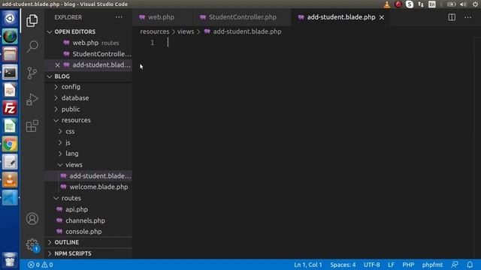Change the LF end of line sequence
The width and height of the screenshot is (481, 270).
(x=391, y=265)
